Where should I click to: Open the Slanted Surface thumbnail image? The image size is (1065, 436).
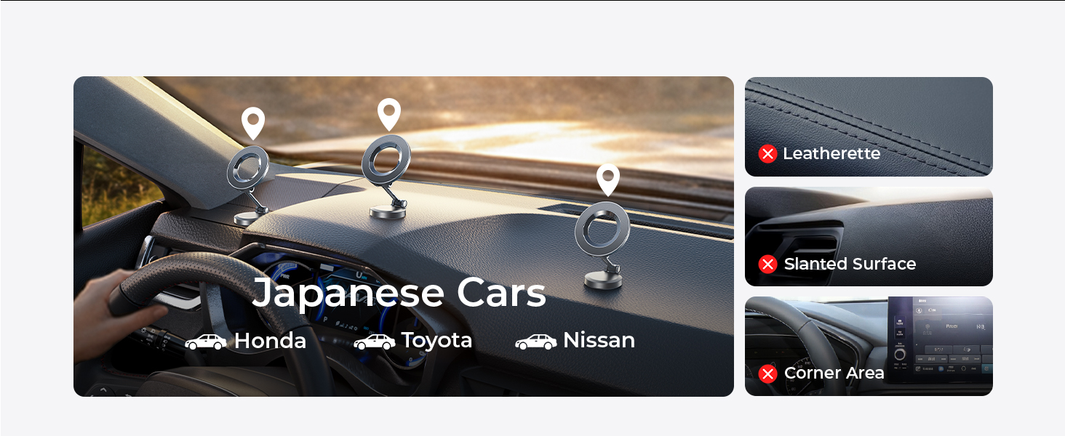point(869,237)
